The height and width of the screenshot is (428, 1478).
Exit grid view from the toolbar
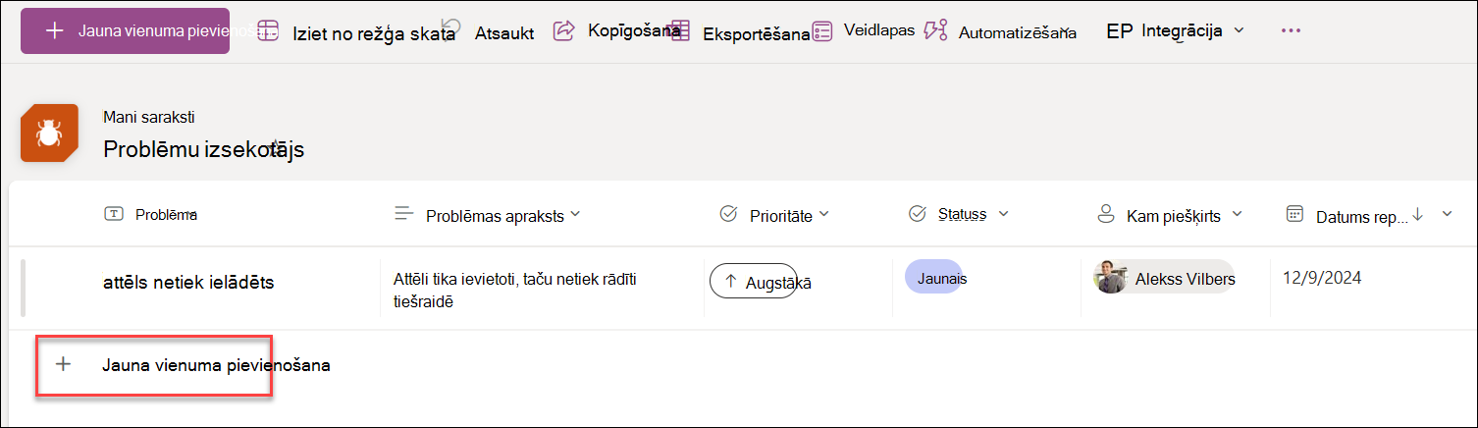coord(356,32)
